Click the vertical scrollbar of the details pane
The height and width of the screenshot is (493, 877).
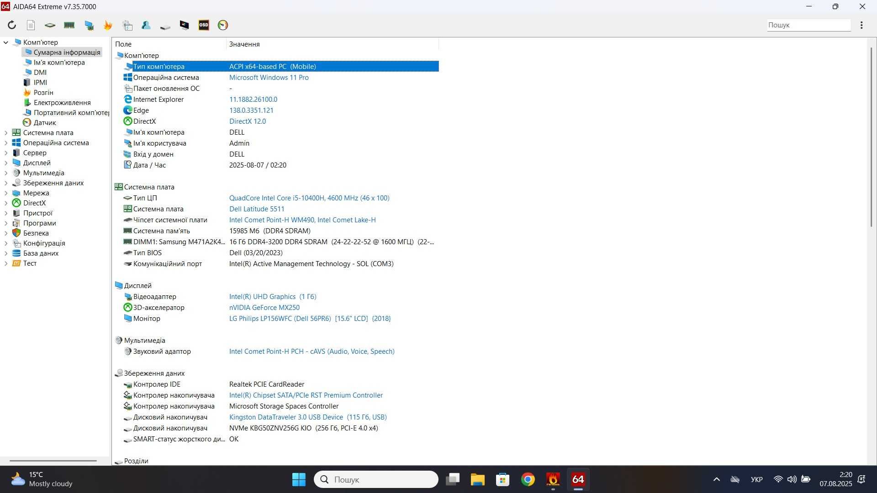872,137
